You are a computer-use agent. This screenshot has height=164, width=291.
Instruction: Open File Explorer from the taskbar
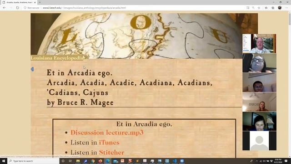(x=78, y=161)
